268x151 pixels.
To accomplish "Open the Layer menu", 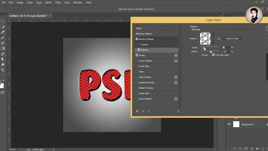I will (30, 3).
